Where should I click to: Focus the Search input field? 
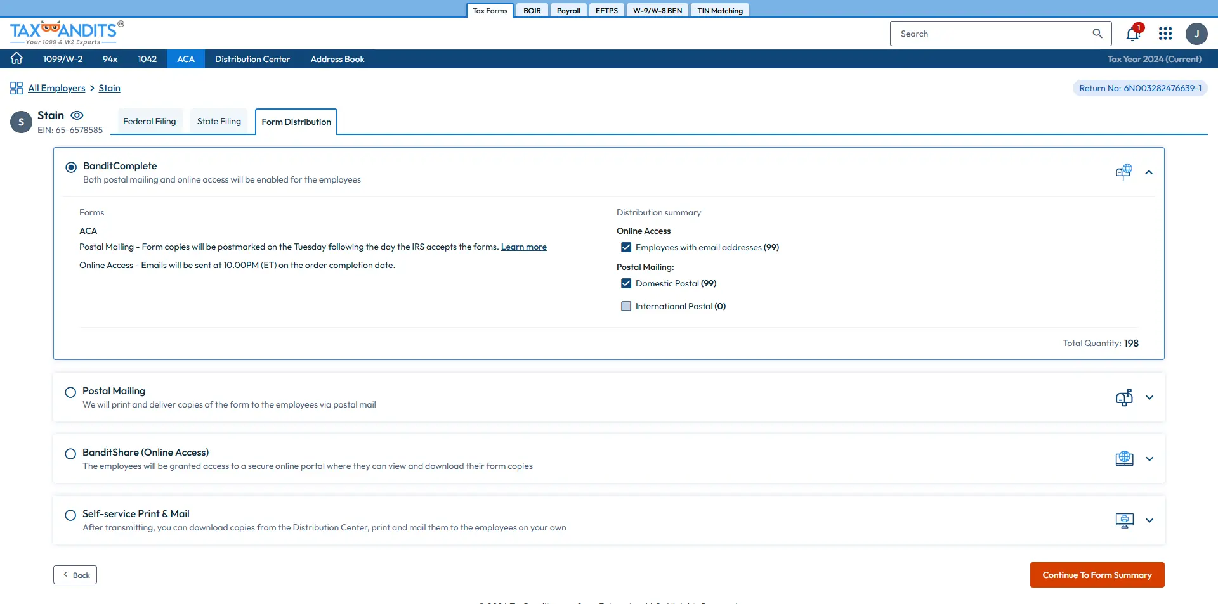pos(993,34)
